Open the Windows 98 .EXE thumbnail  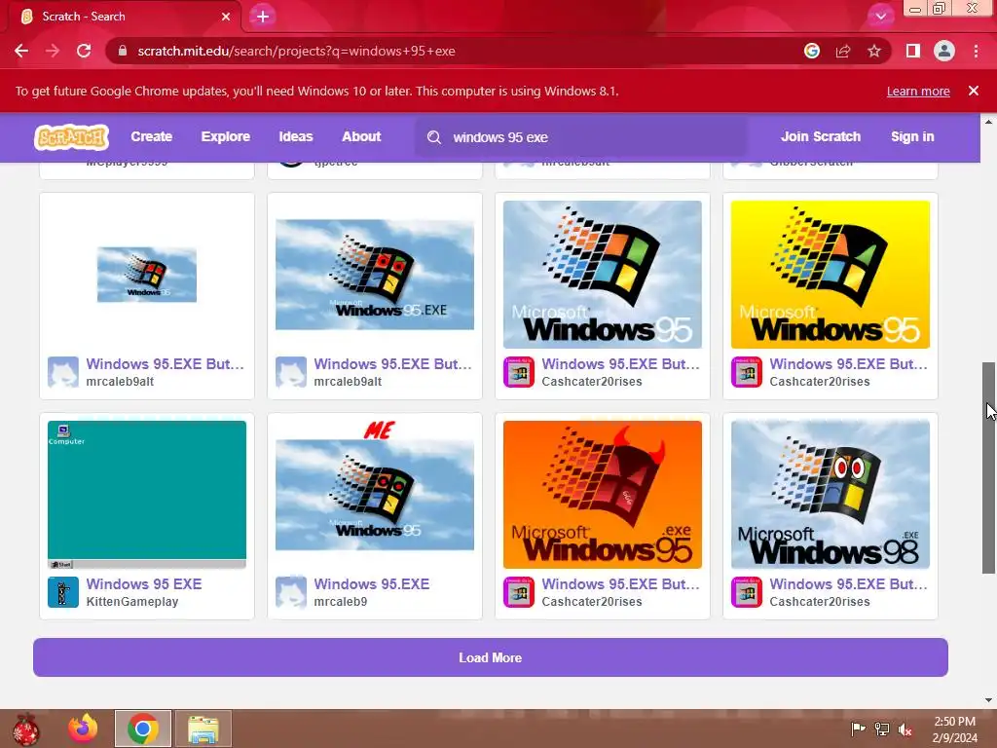(831, 495)
